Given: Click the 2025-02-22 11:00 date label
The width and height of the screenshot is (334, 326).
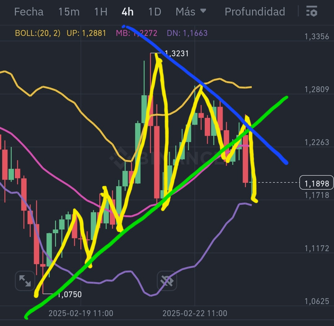Looking at the screenshot, I should coord(195,313).
